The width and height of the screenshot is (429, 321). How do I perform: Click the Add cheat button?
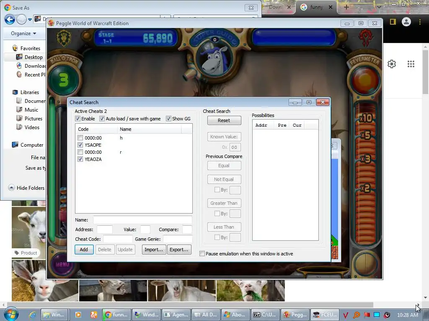point(84,250)
